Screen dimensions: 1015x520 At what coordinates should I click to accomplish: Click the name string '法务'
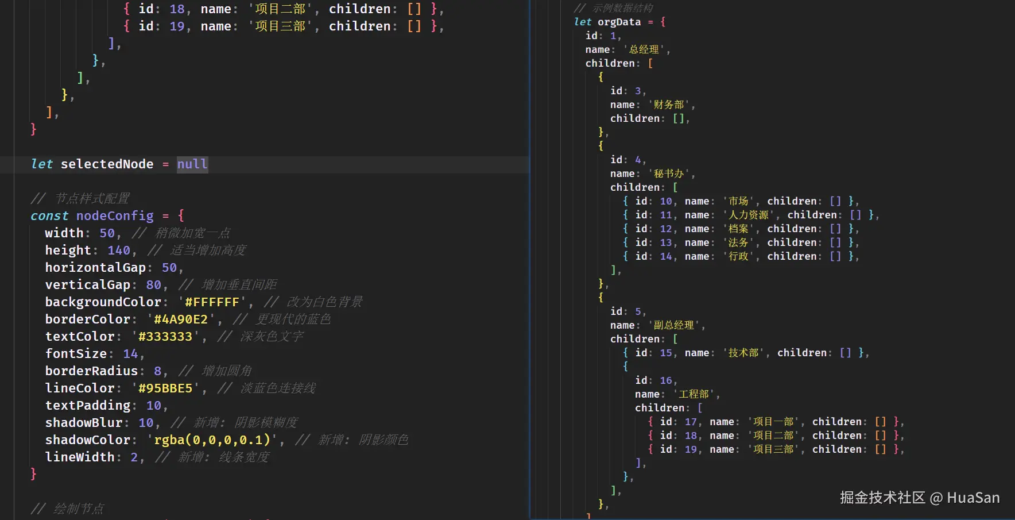point(738,242)
